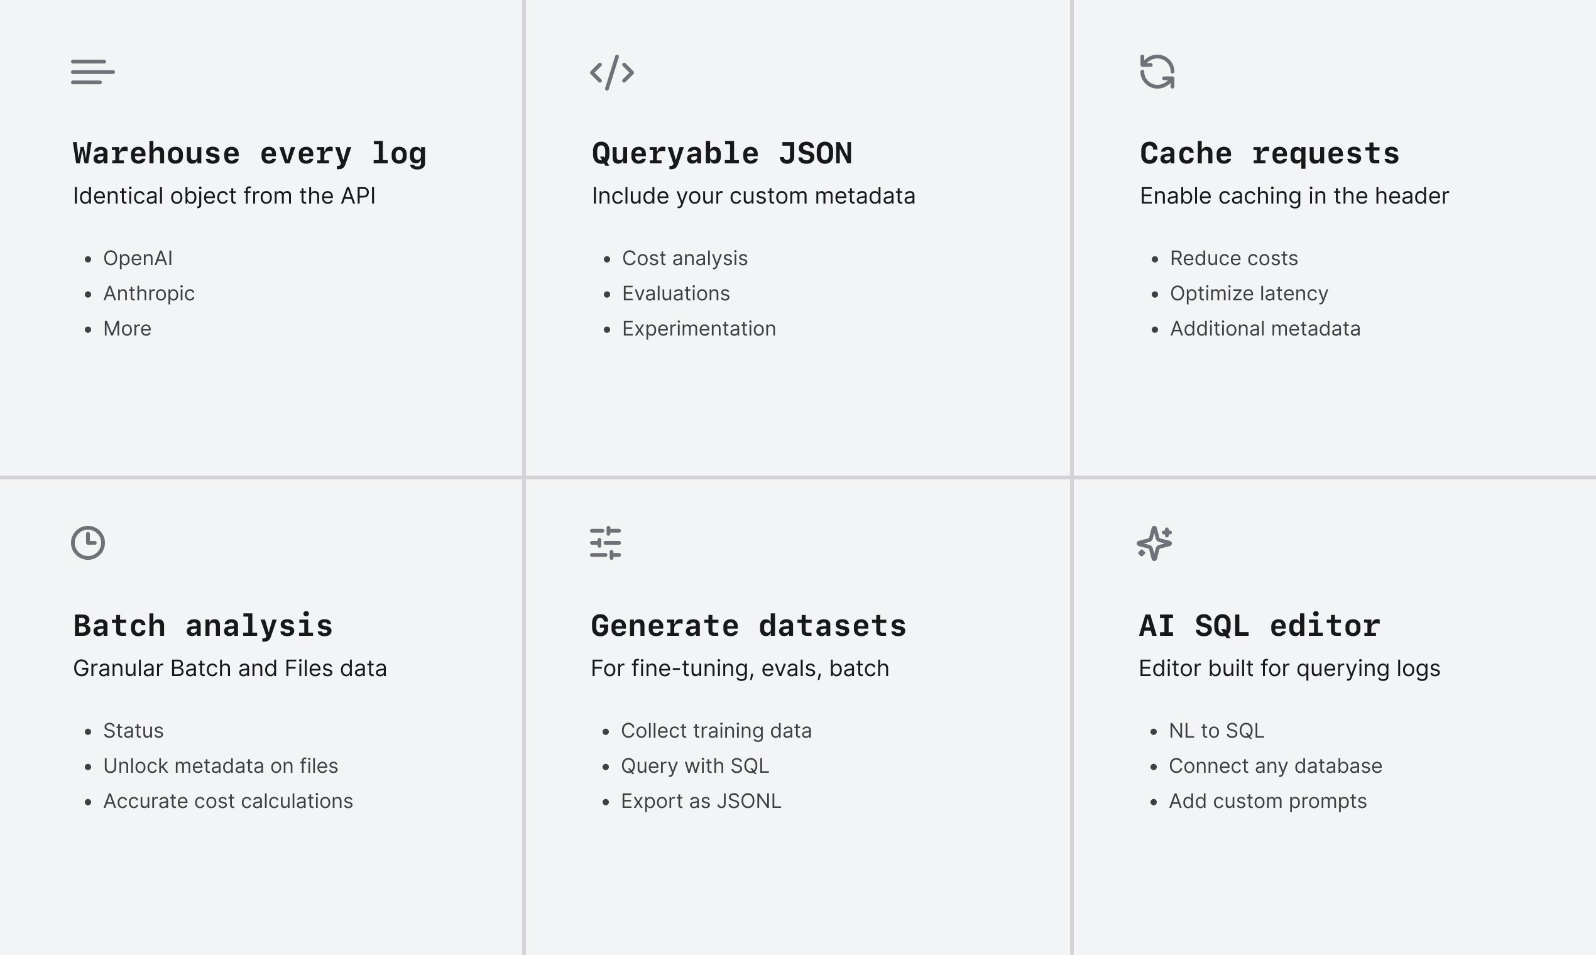Click the Optimize latency bullet
The image size is (1596, 955).
tap(1249, 293)
